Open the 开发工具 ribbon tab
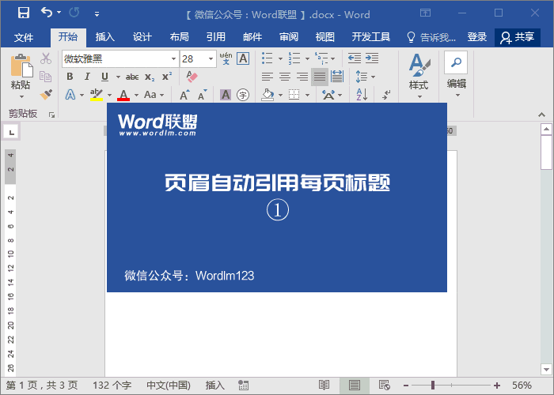This screenshot has width=554, height=395. pyautogui.click(x=371, y=37)
